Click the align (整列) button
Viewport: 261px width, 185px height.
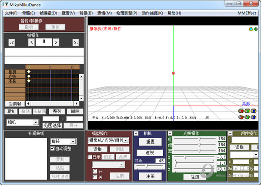point(57,111)
